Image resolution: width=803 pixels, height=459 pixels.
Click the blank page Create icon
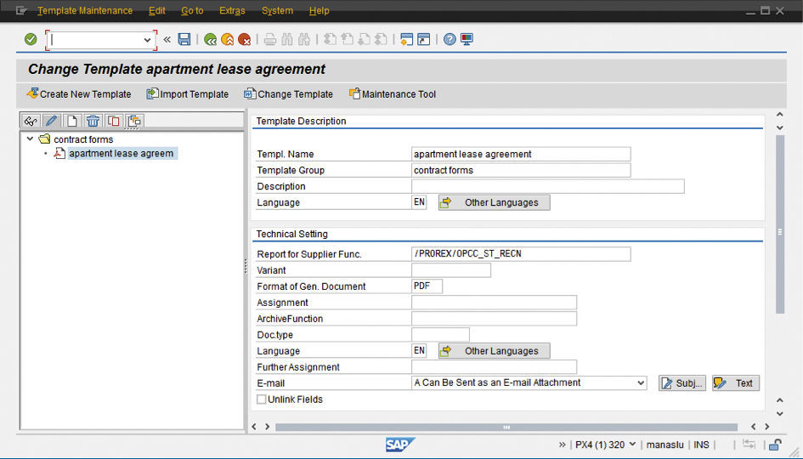pos(72,121)
